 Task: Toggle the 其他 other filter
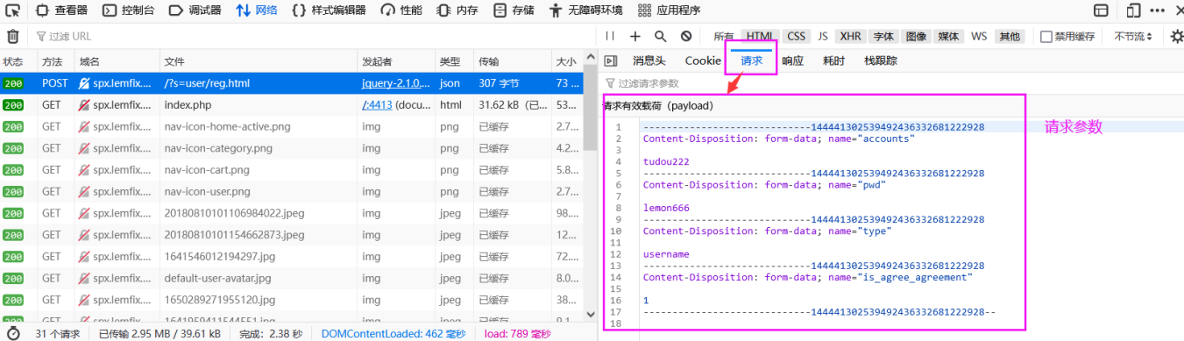tap(1010, 36)
